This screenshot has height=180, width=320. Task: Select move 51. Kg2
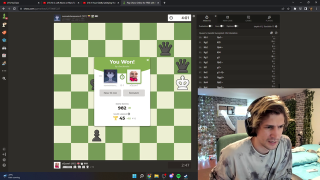pyautogui.click(x=205, y=42)
